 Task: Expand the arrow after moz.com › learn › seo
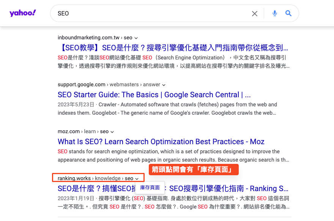click(112, 132)
